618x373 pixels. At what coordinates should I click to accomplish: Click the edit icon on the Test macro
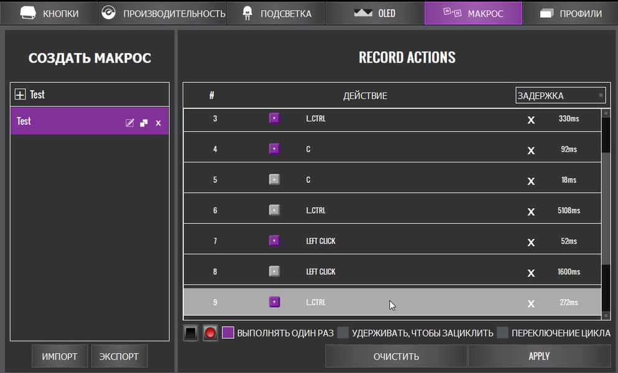(x=129, y=123)
